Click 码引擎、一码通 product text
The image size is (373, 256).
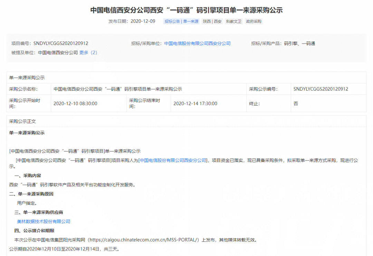pyautogui.click(x=299, y=43)
